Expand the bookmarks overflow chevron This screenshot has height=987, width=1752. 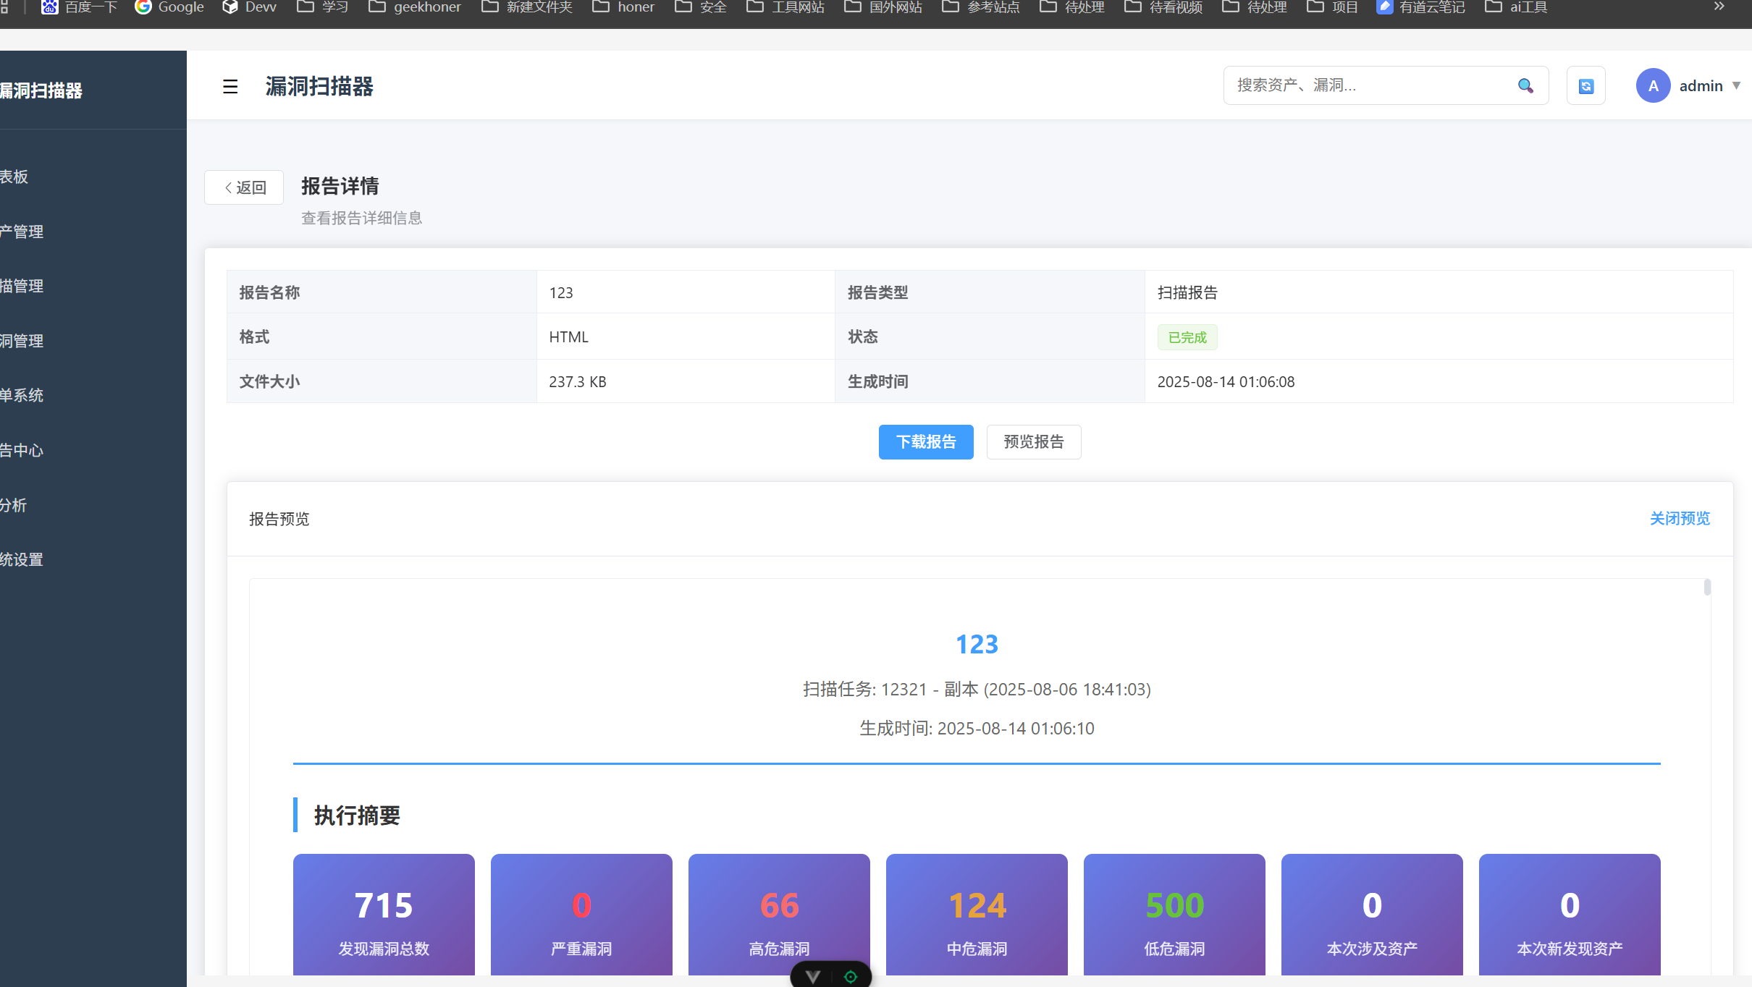point(1719,7)
